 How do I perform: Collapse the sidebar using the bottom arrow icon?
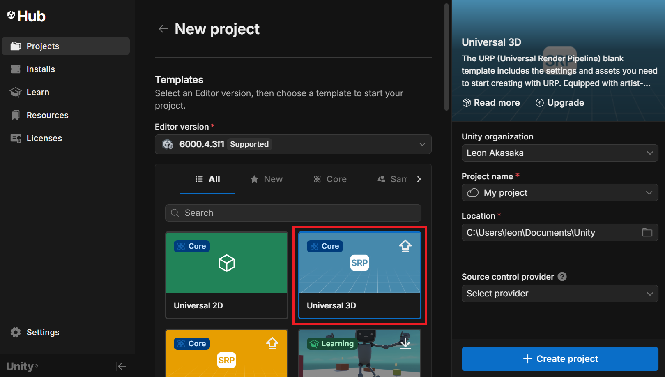[121, 366]
